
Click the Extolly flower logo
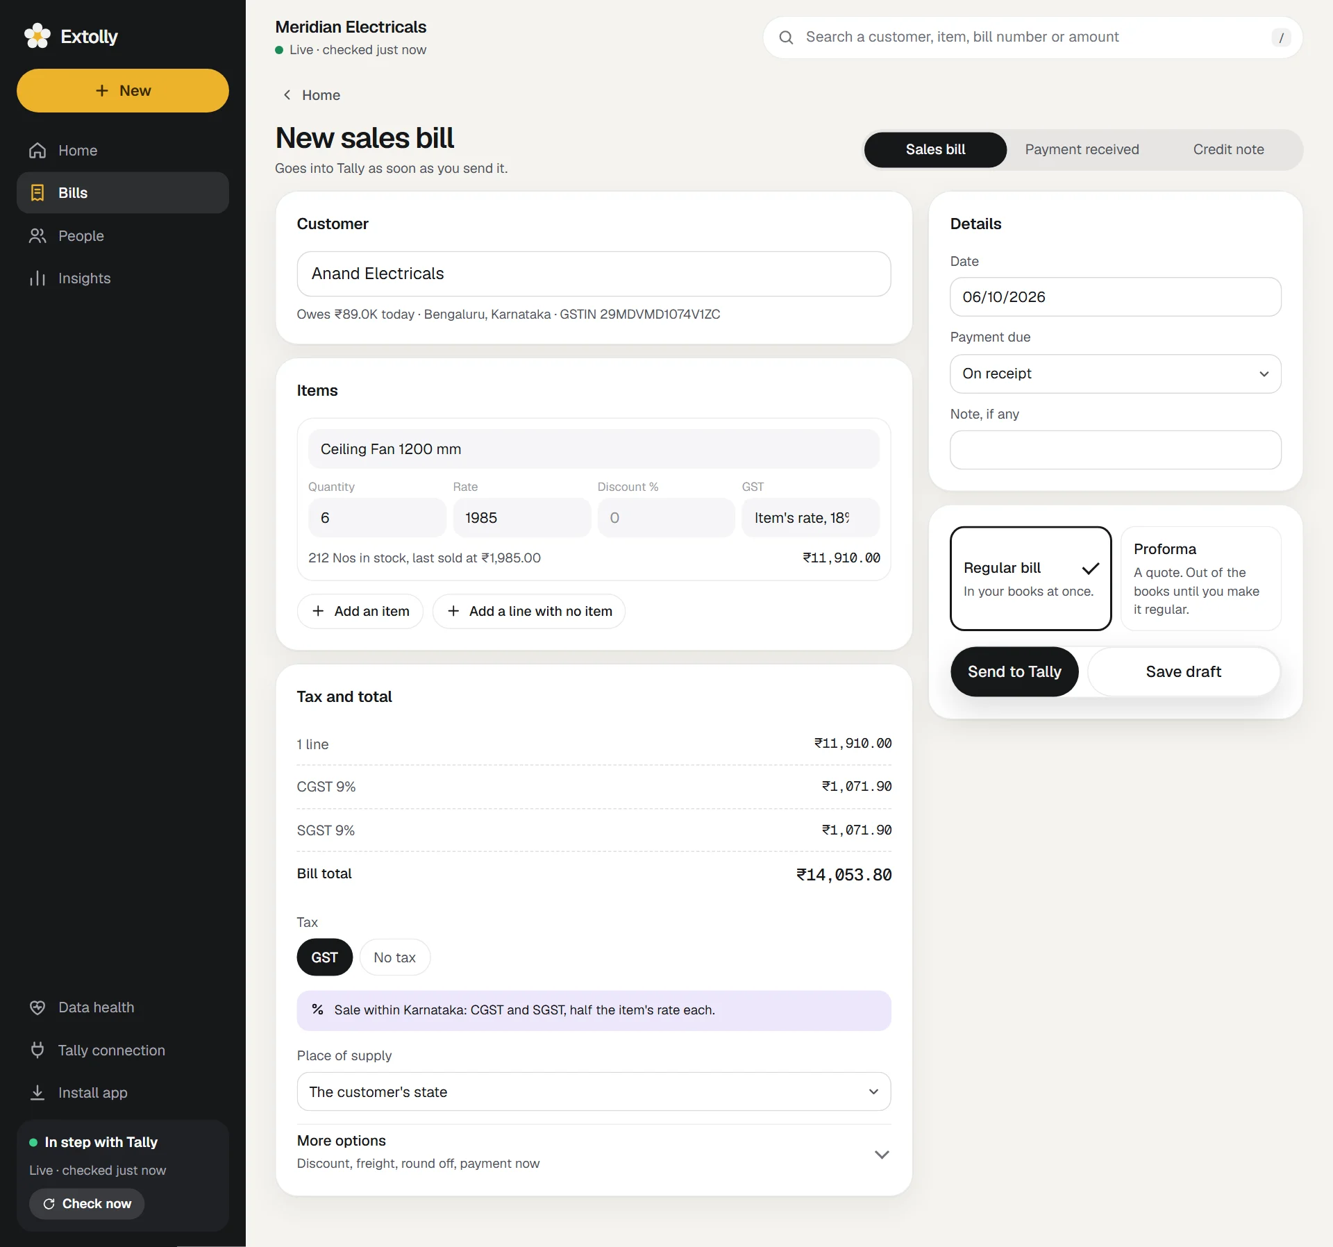37,36
